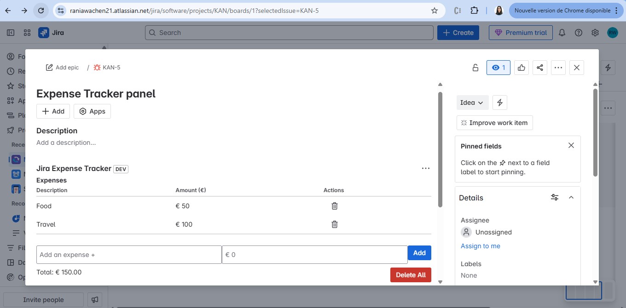Open Premium trial button
626x308 pixels.
pyautogui.click(x=521, y=33)
